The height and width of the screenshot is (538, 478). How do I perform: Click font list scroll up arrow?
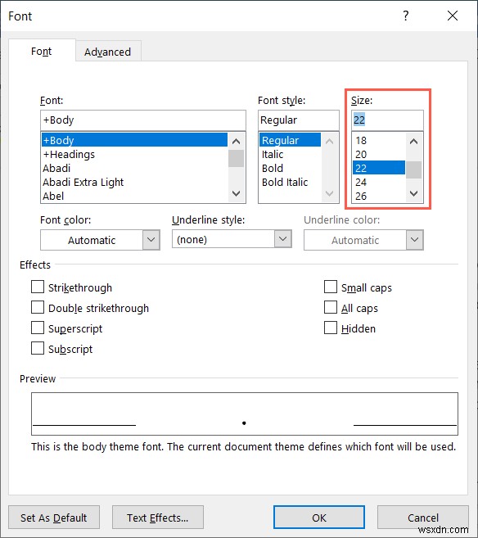click(236, 141)
